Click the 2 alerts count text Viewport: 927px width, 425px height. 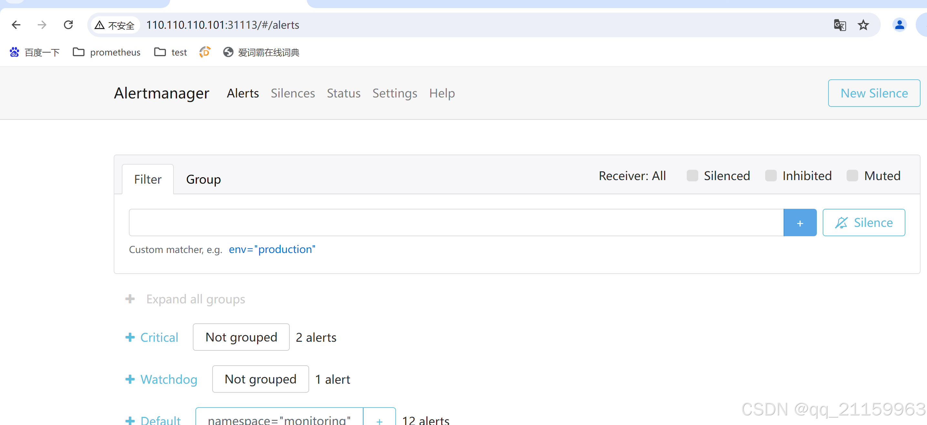(x=316, y=337)
